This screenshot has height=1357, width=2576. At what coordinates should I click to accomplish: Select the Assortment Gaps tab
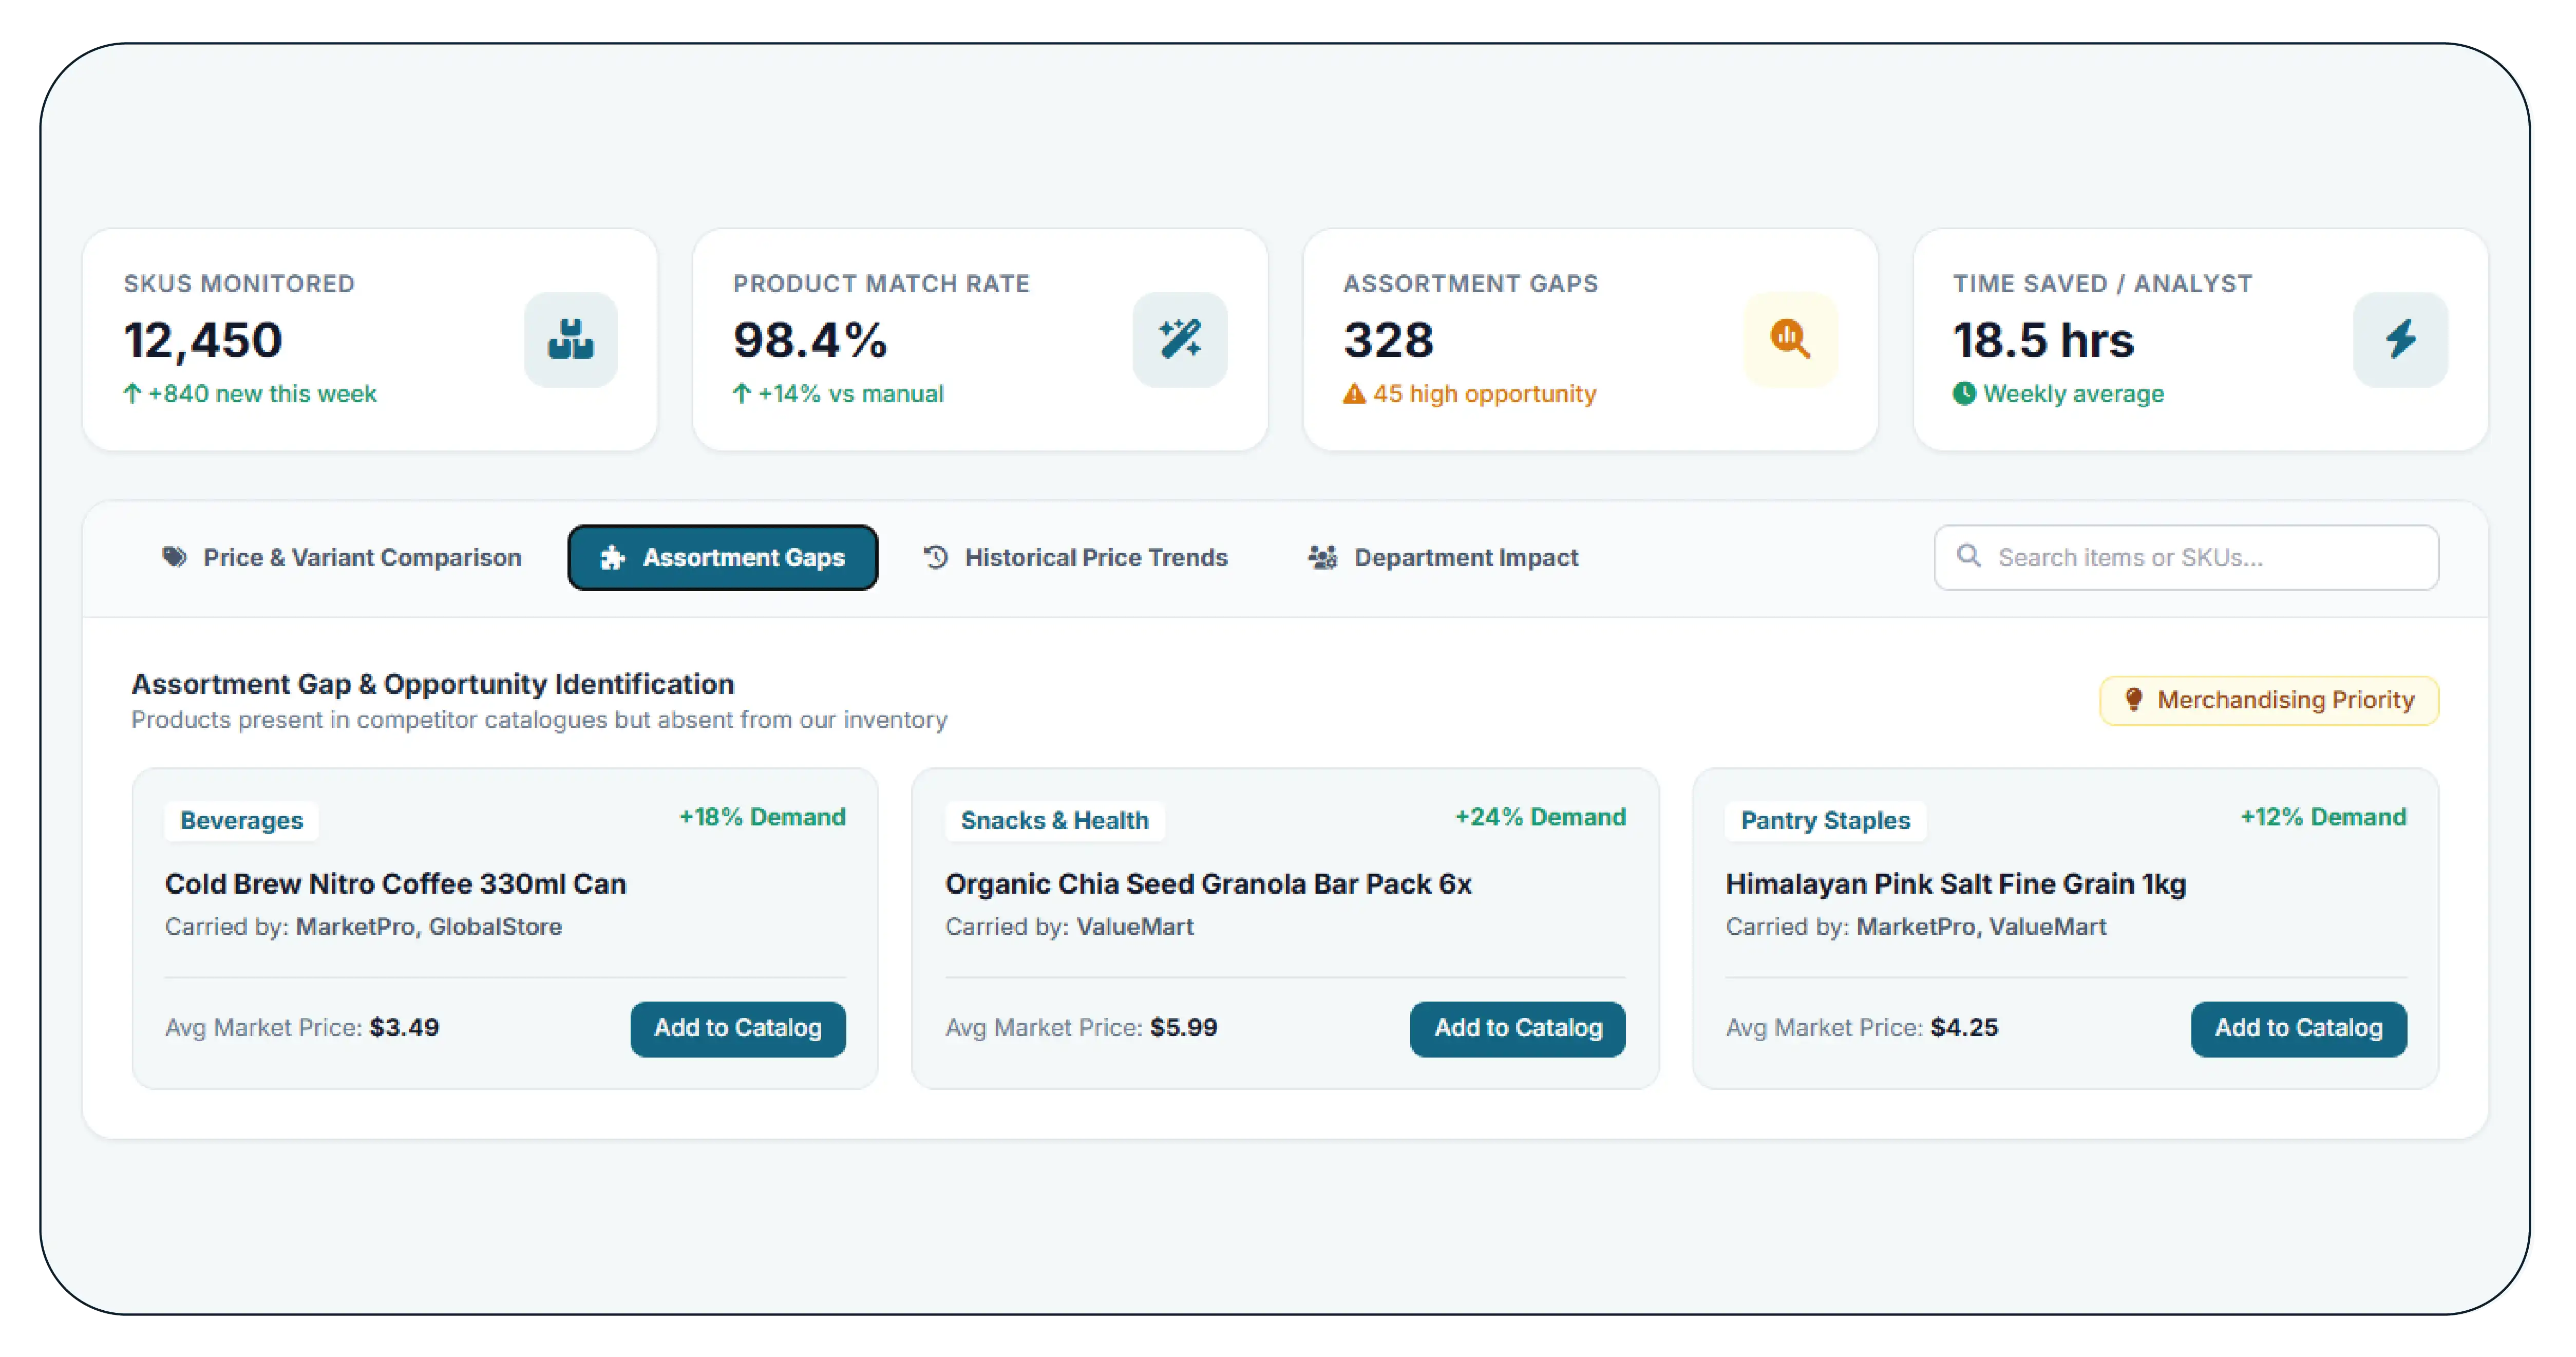722,558
